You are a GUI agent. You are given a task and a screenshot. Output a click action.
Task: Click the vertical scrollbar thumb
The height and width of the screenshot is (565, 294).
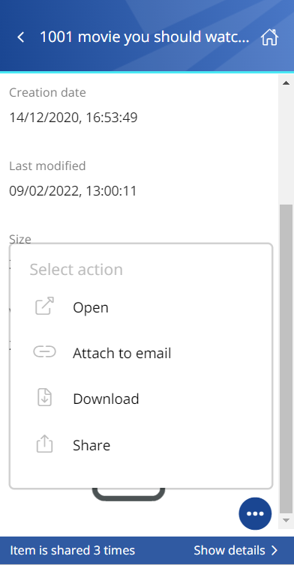[x=286, y=358]
